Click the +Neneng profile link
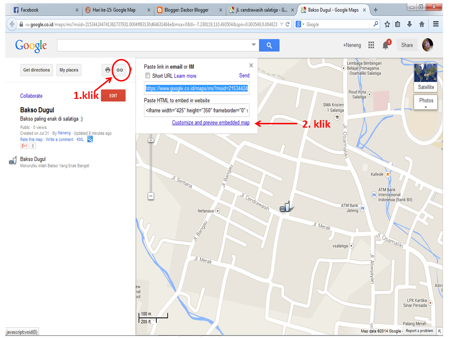The image size is (452, 339). [352, 45]
